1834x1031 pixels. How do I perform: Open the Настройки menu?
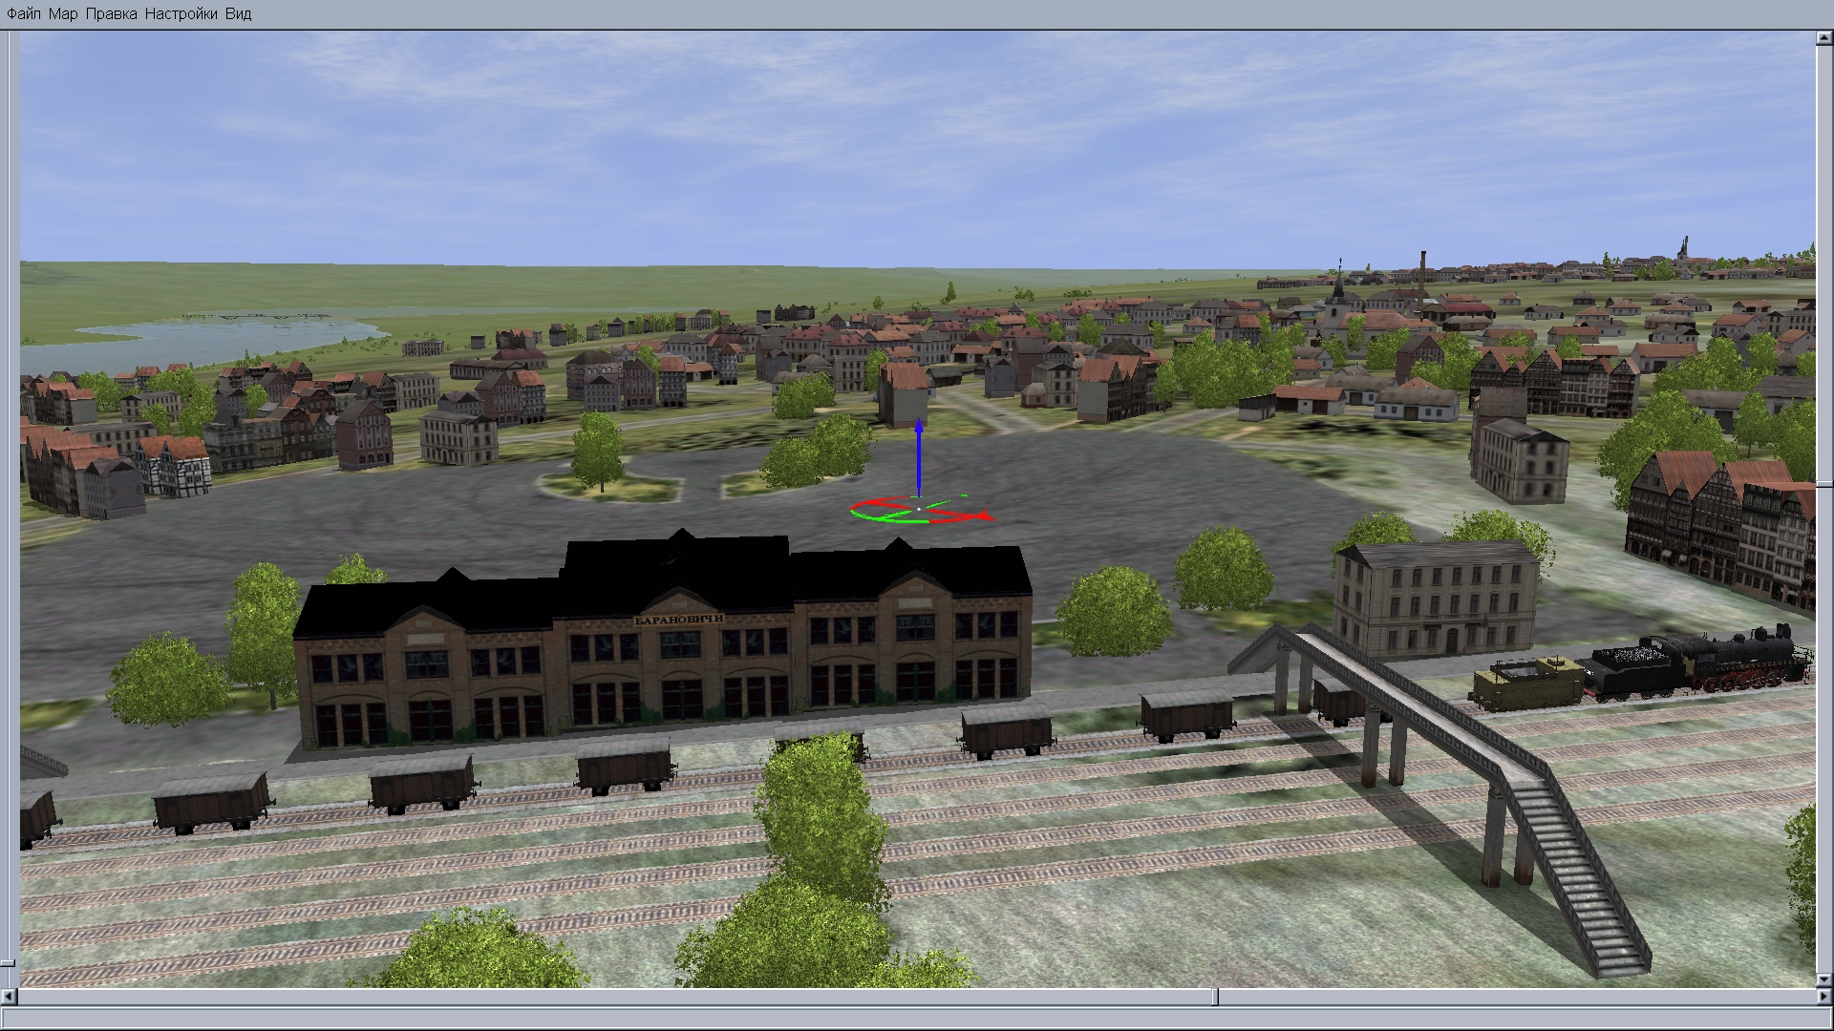tap(181, 14)
